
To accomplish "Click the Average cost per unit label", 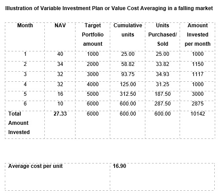I will (x=36, y=166).
